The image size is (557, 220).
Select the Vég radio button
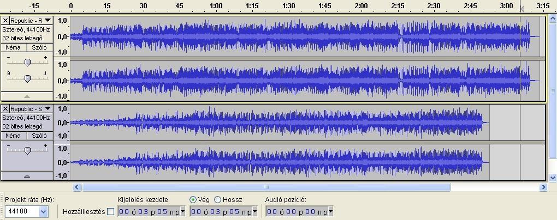tap(193, 199)
